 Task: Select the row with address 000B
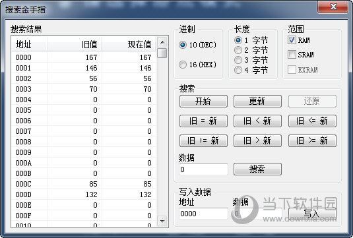84,173
